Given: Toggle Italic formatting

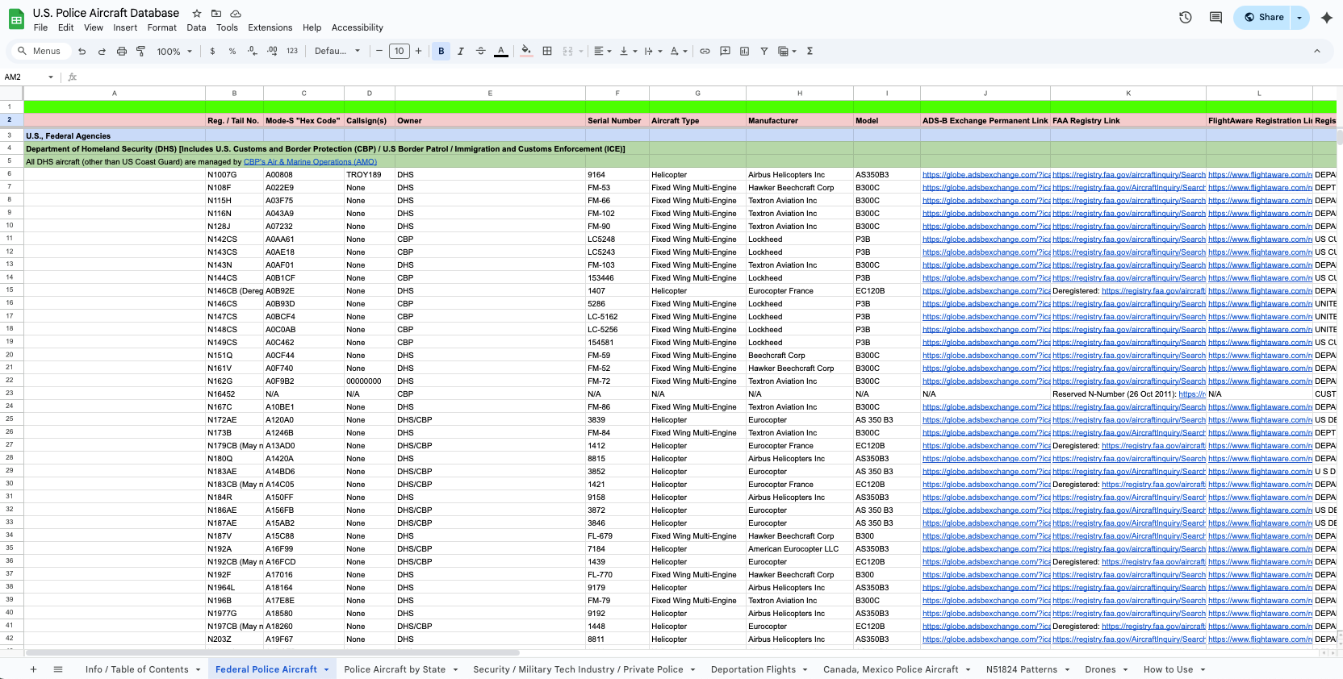Looking at the screenshot, I should (x=461, y=51).
